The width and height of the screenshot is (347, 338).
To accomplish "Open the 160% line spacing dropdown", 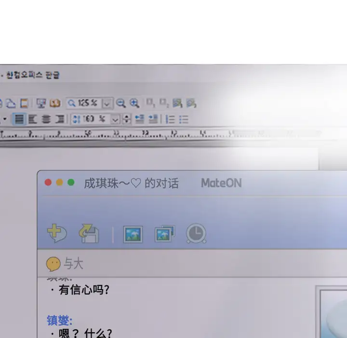I will click(x=115, y=119).
